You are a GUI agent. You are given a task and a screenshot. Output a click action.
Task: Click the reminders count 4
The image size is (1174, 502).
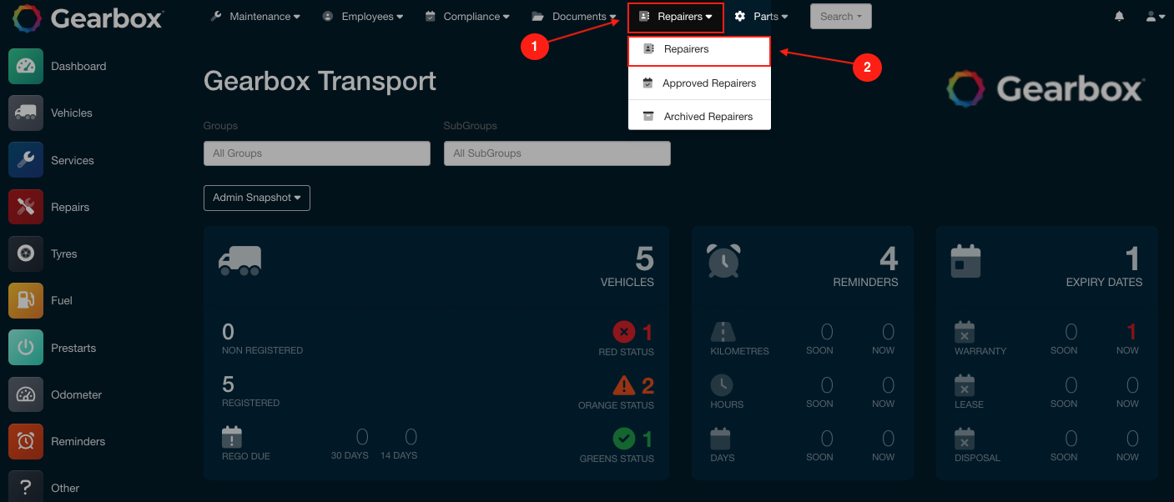click(x=889, y=259)
